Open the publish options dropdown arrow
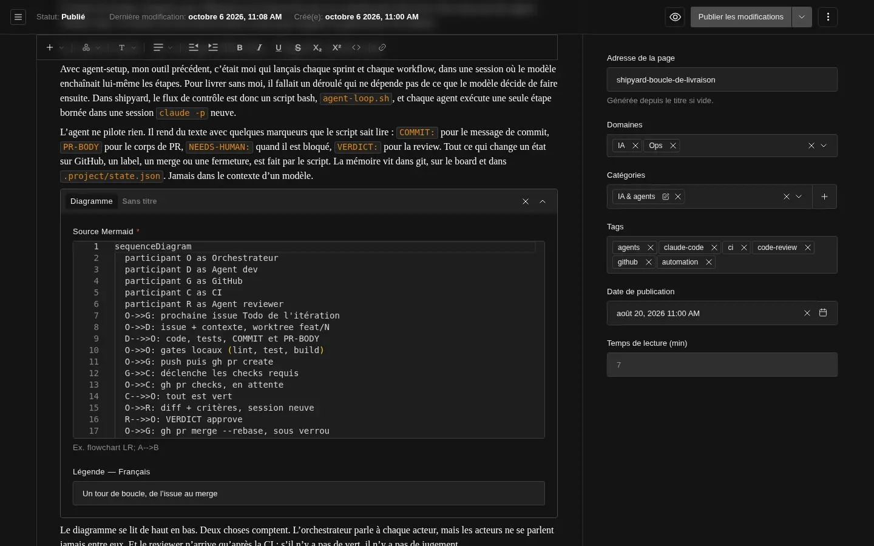The height and width of the screenshot is (546, 874). pyautogui.click(x=802, y=17)
